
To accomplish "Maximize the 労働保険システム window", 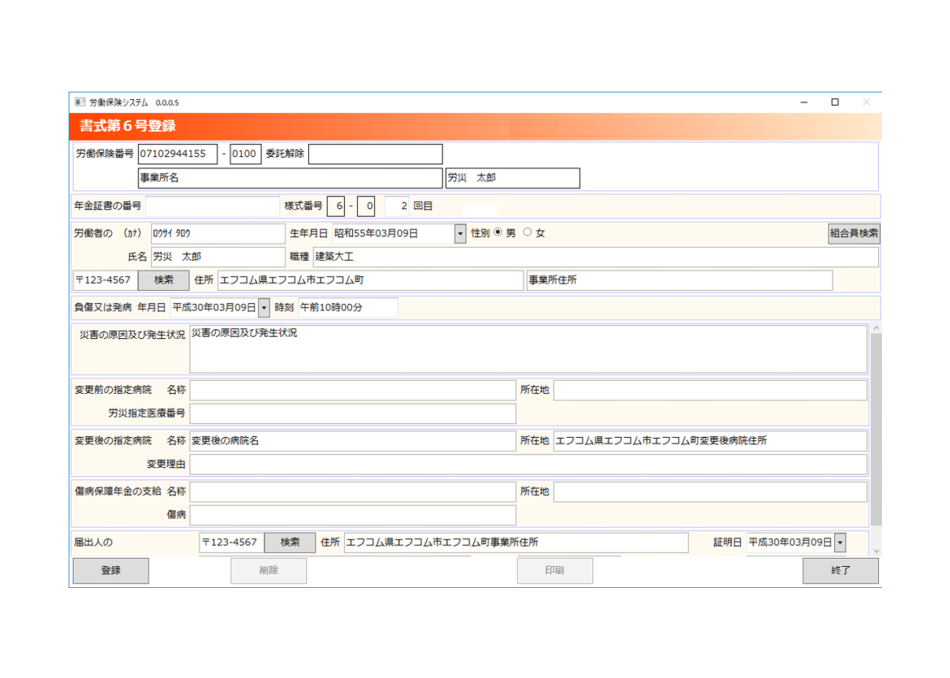I will 835,102.
